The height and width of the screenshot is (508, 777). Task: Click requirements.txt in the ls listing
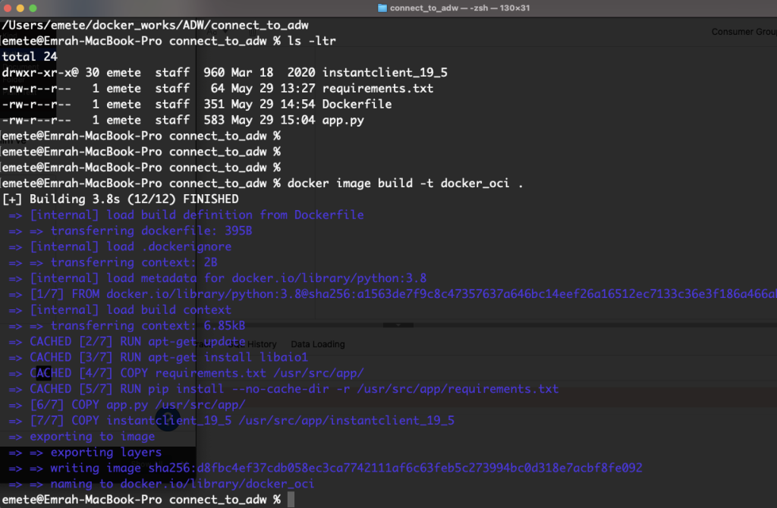(x=378, y=88)
